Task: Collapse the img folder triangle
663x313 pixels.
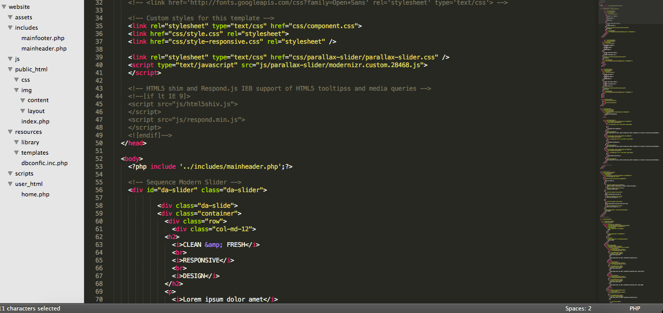Action: pos(17,90)
